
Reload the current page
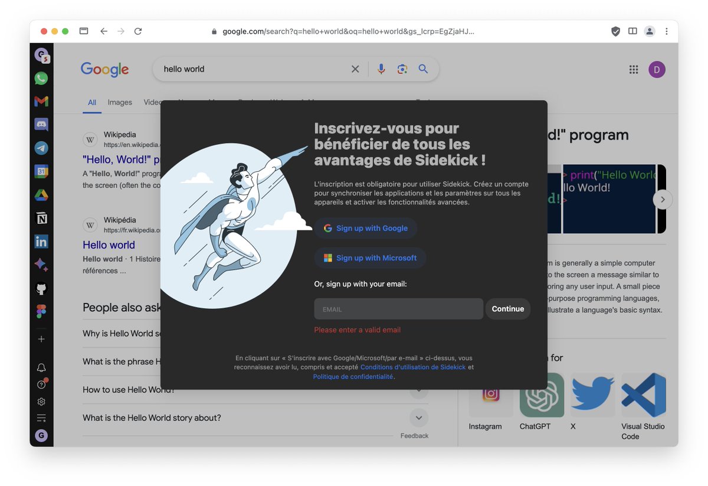point(138,31)
